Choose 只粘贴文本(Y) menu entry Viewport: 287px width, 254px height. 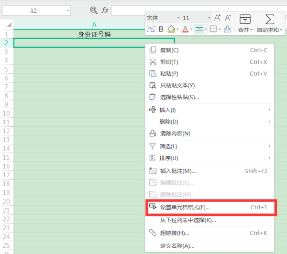[210, 85]
